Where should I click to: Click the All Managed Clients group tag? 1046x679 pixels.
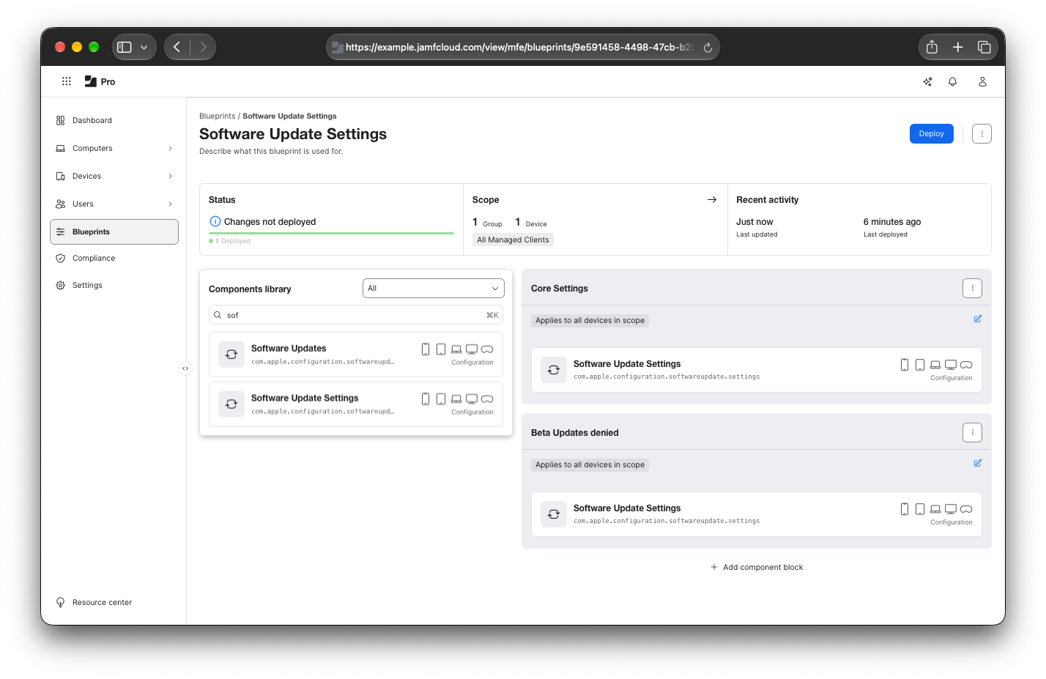point(513,240)
